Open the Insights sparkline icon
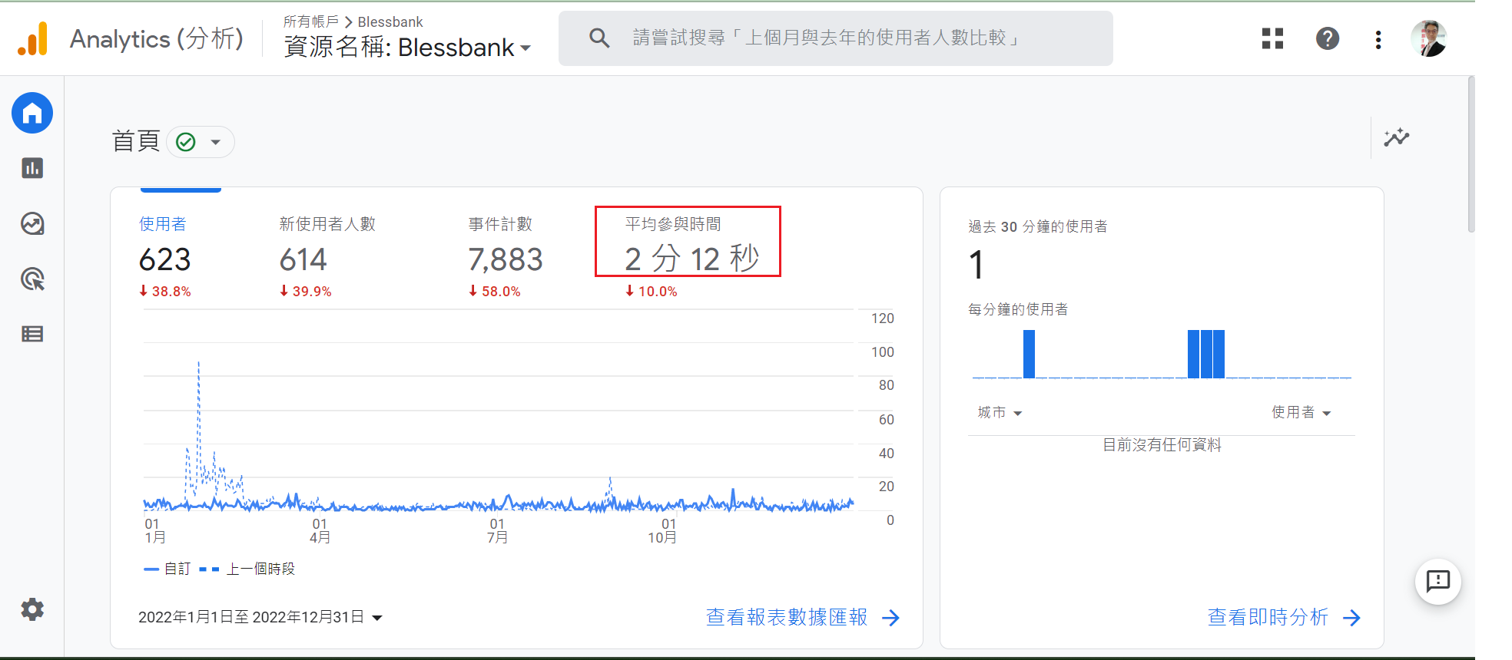 1397,137
